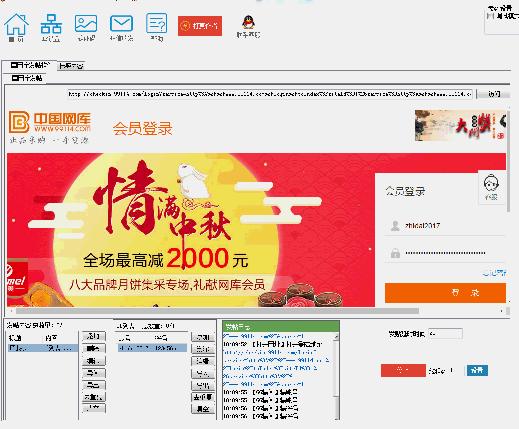
Task: Open the 验证码 captcha icon
Action: (86, 28)
